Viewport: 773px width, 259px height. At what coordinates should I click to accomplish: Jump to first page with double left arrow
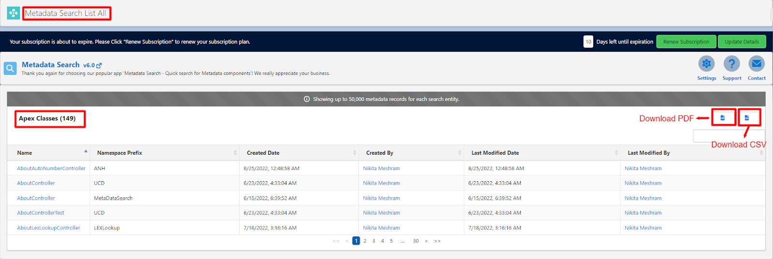click(x=336, y=241)
